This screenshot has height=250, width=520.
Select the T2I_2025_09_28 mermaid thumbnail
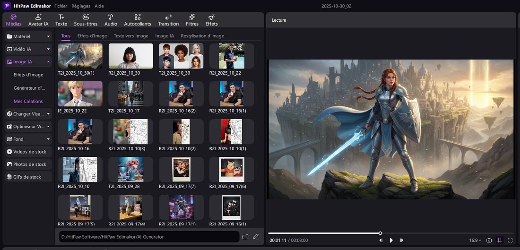(130, 170)
